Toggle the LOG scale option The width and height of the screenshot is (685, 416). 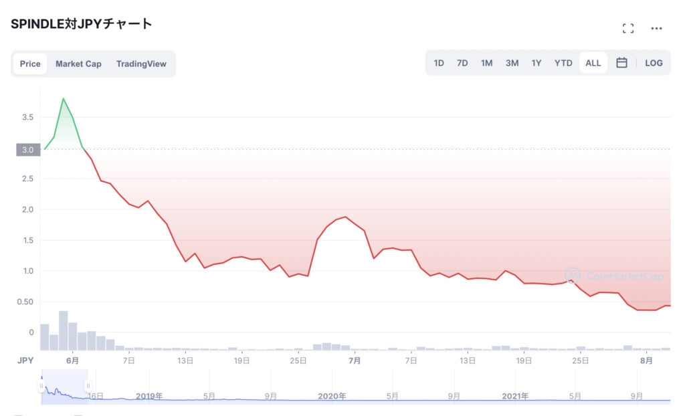[x=654, y=63]
